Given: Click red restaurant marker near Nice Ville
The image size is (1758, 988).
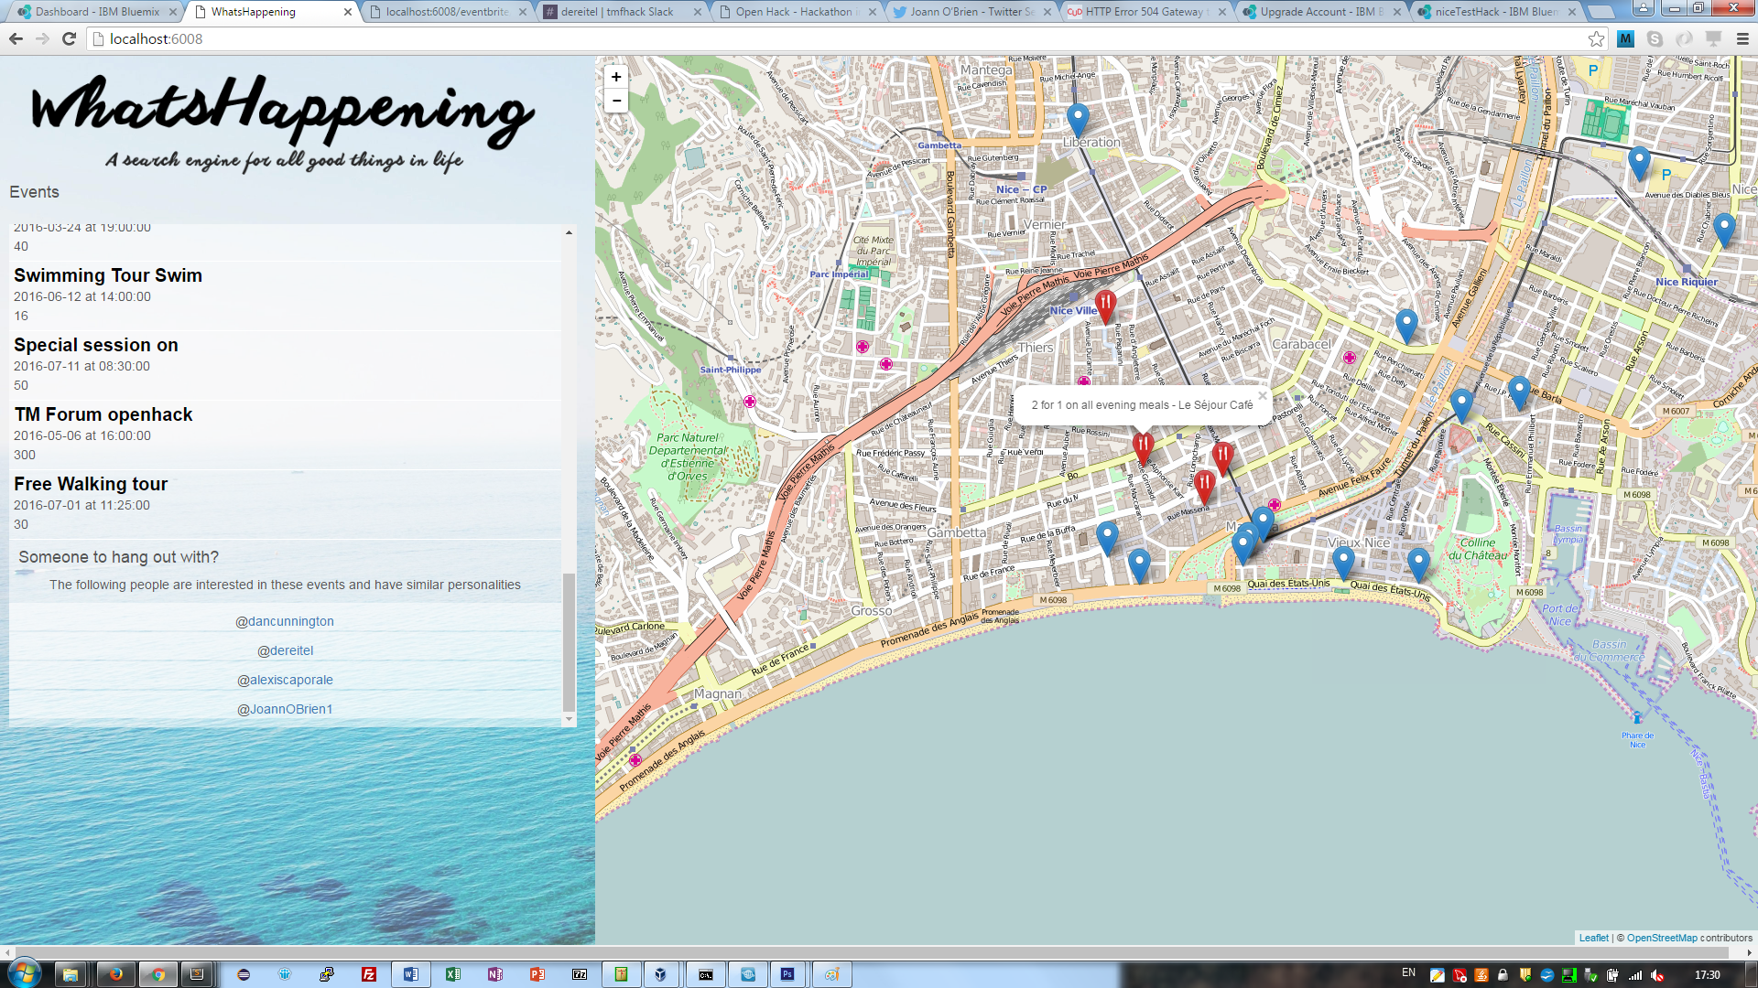Looking at the screenshot, I should point(1105,304).
